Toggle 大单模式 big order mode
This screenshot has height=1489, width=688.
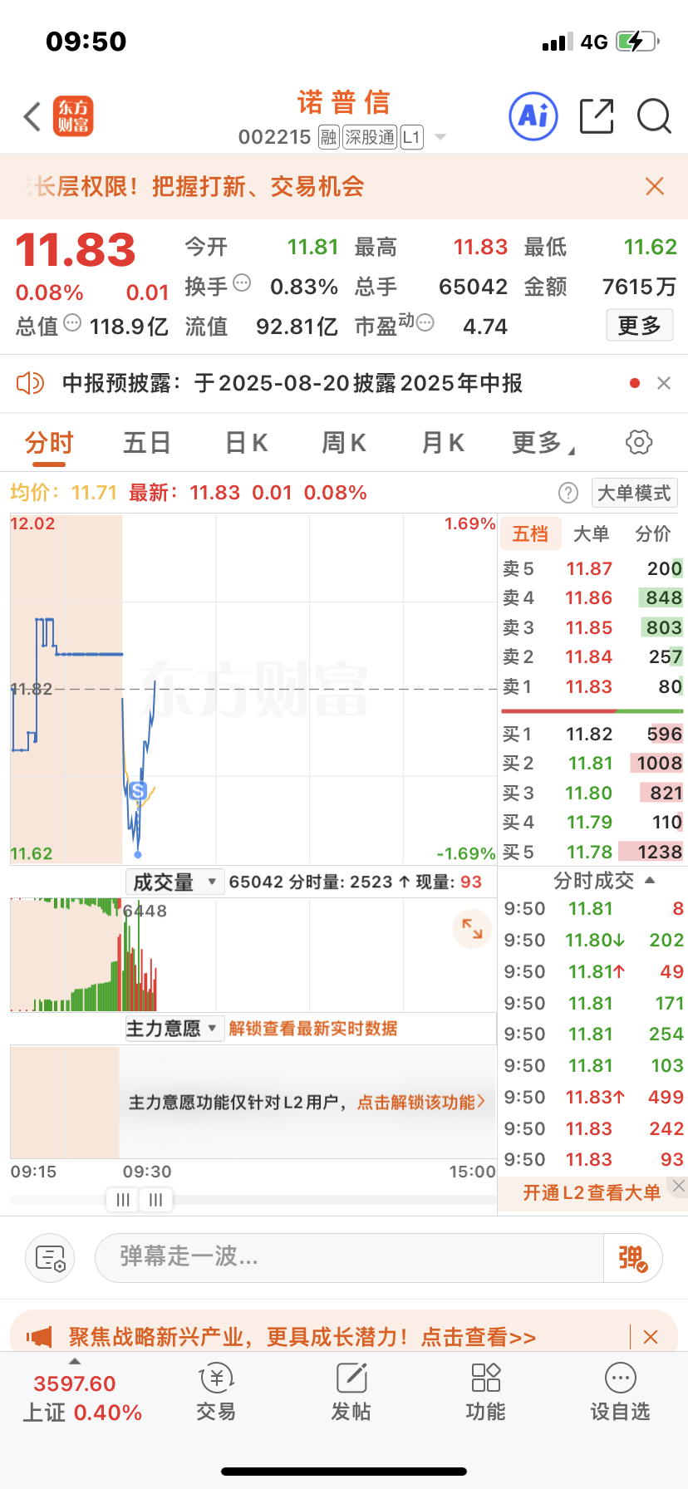click(x=634, y=493)
